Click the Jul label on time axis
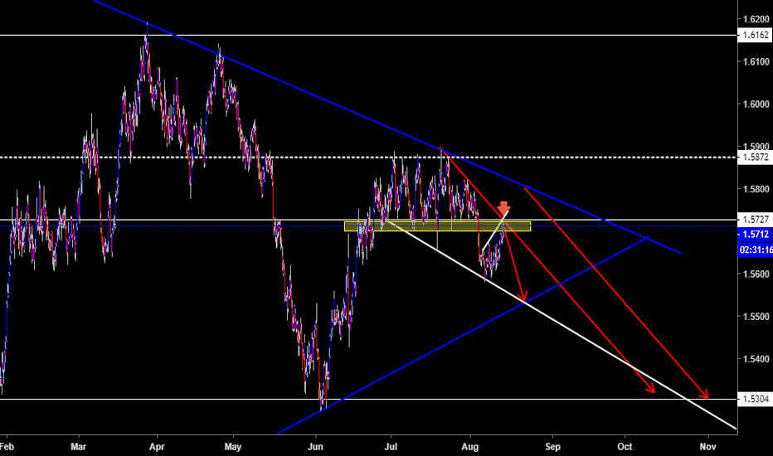Image resolution: width=773 pixels, height=456 pixels. click(391, 447)
